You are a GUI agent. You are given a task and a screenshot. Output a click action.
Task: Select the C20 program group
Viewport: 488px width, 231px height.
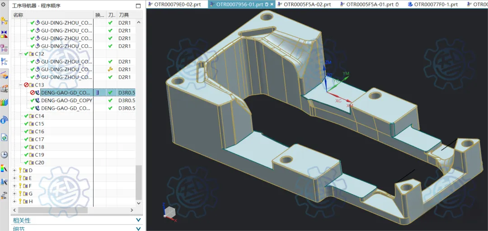(39, 163)
